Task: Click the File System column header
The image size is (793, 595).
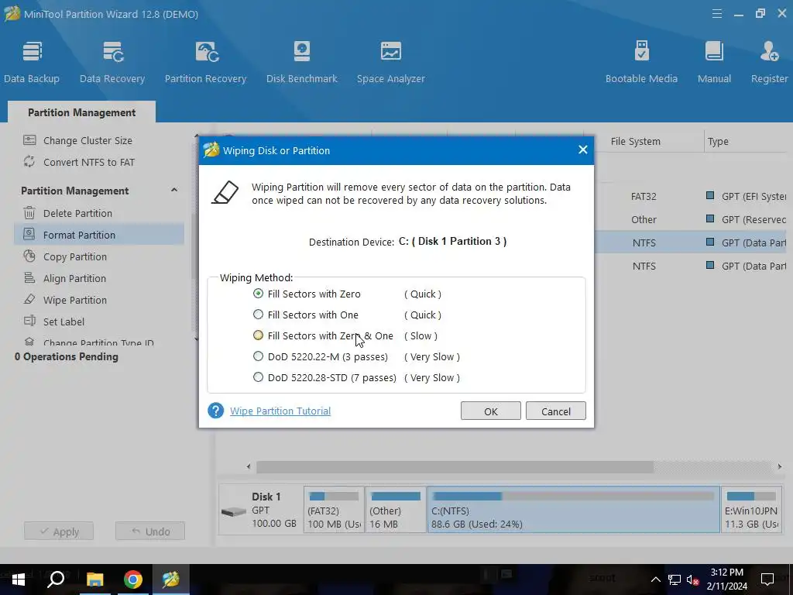Action: click(x=635, y=142)
